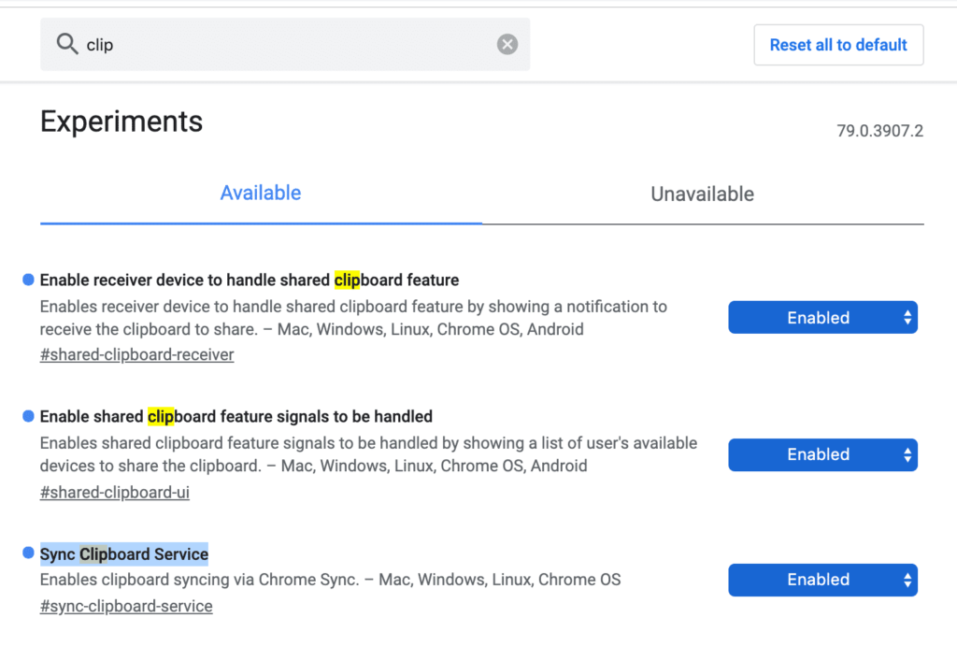Click into the flags search field
This screenshot has width=957, height=661.
(x=285, y=44)
